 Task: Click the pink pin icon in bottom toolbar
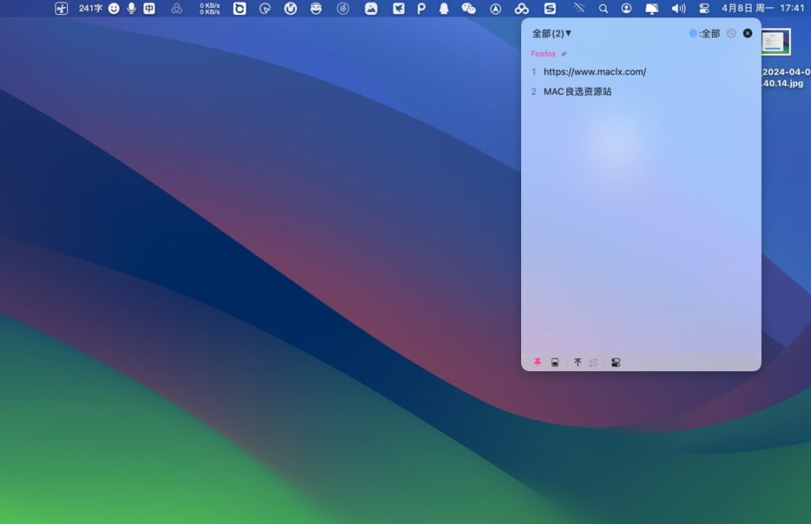pos(537,363)
